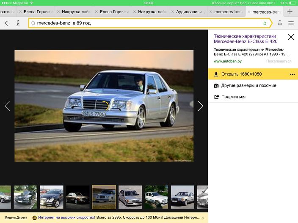
Task: Show previous image with left arrow
Action: [x=7, y=106]
